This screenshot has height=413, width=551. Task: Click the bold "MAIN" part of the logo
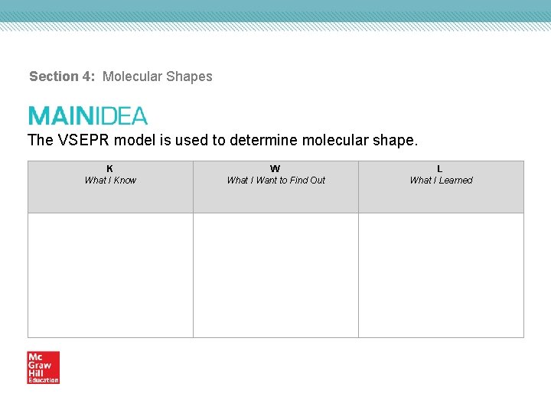(60, 116)
